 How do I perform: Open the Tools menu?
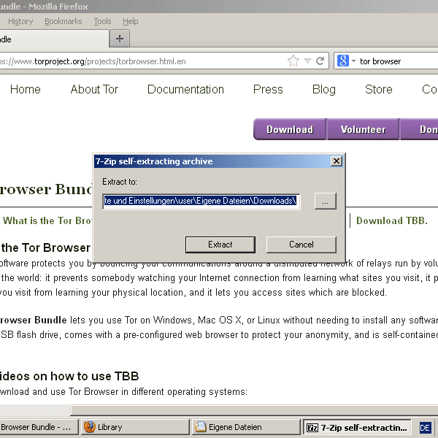(102, 21)
